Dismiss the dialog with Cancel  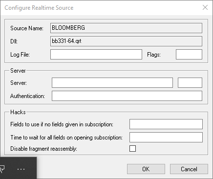coord(189,169)
